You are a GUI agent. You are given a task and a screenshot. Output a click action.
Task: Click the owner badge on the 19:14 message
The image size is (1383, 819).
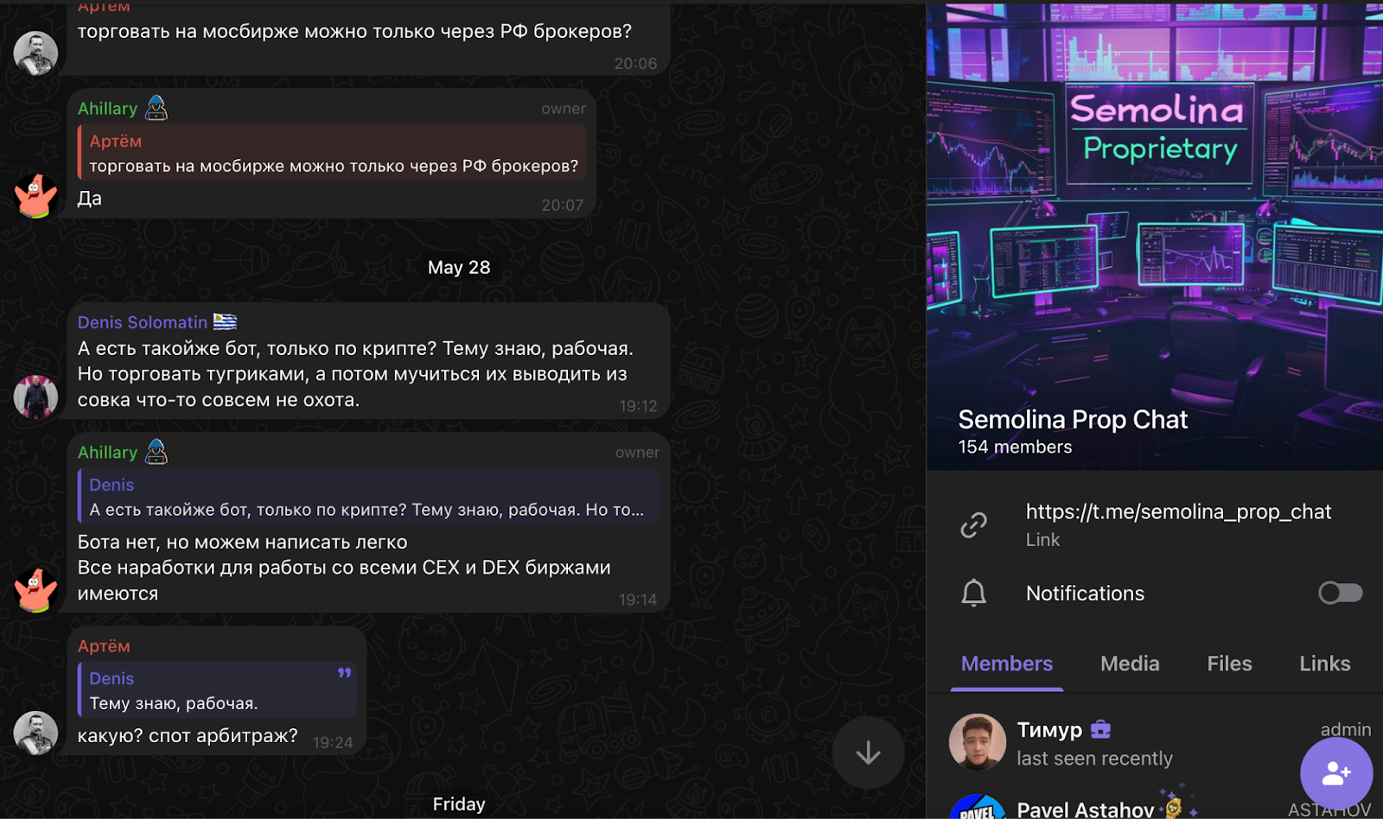[x=637, y=453]
